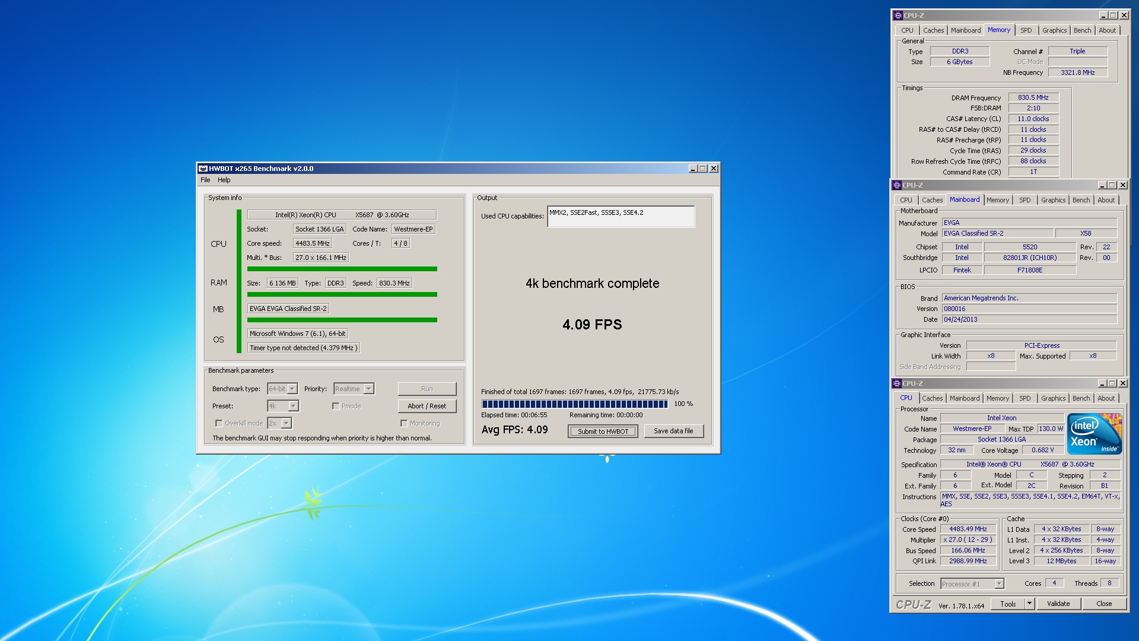Screen dimensions: 1139x641
Task: Click the Bus Speed 166.06 MHz value
Action: [x=968, y=550]
